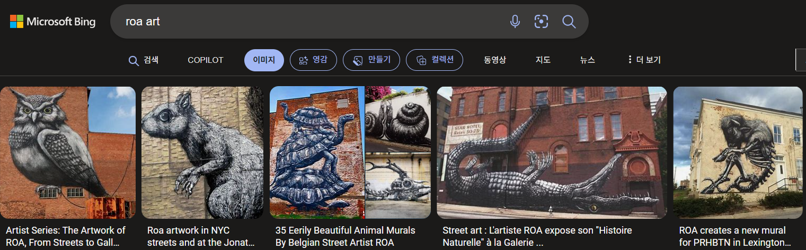
Task: Open the 만들기 tab
Action: (x=371, y=60)
